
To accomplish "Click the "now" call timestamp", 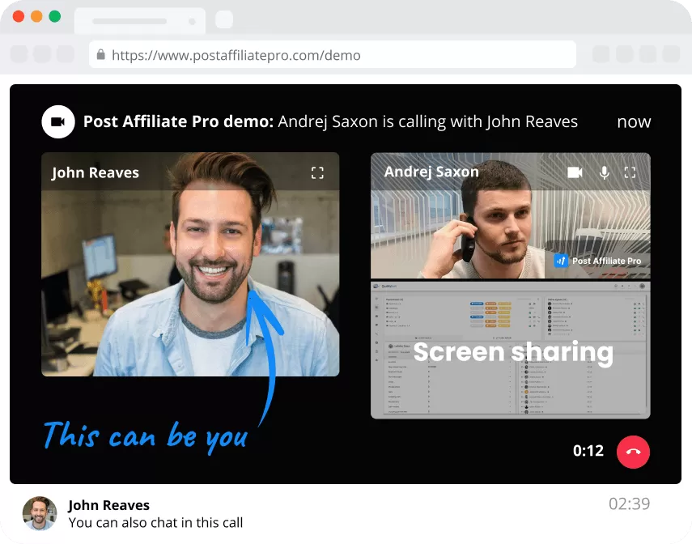I will pyautogui.click(x=634, y=122).
